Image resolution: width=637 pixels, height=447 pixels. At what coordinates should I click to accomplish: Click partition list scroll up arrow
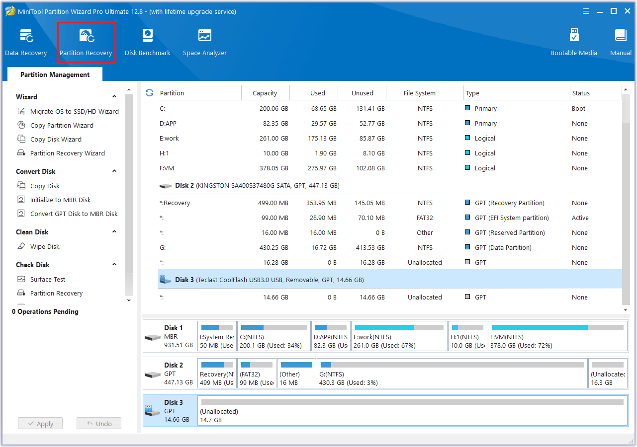click(626, 90)
